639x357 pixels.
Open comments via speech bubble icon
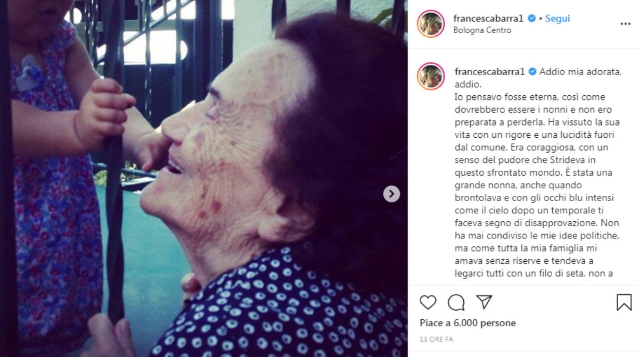coord(456,302)
